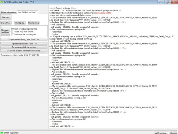This screenshot has height=134, width=178.
Task: Click the TotalBytesPerChunk ERROR log line
Action: click(85, 10)
